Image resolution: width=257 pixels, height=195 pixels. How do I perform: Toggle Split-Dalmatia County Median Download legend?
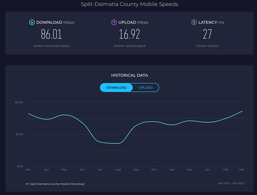pos(57,184)
